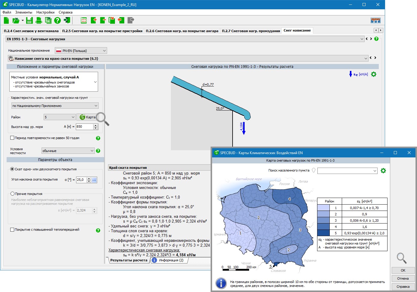Click the exit door toolbar icon
The image size is (417, 292).
[67, 20]
